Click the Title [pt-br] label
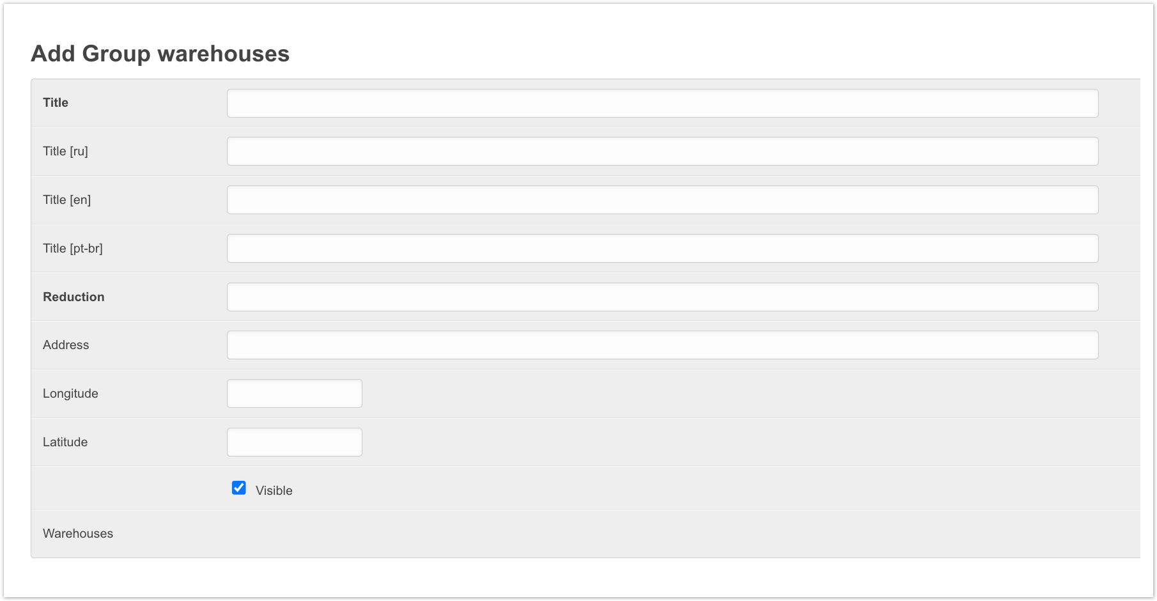This screenshot has width=1157, height=601. point(72,248)
